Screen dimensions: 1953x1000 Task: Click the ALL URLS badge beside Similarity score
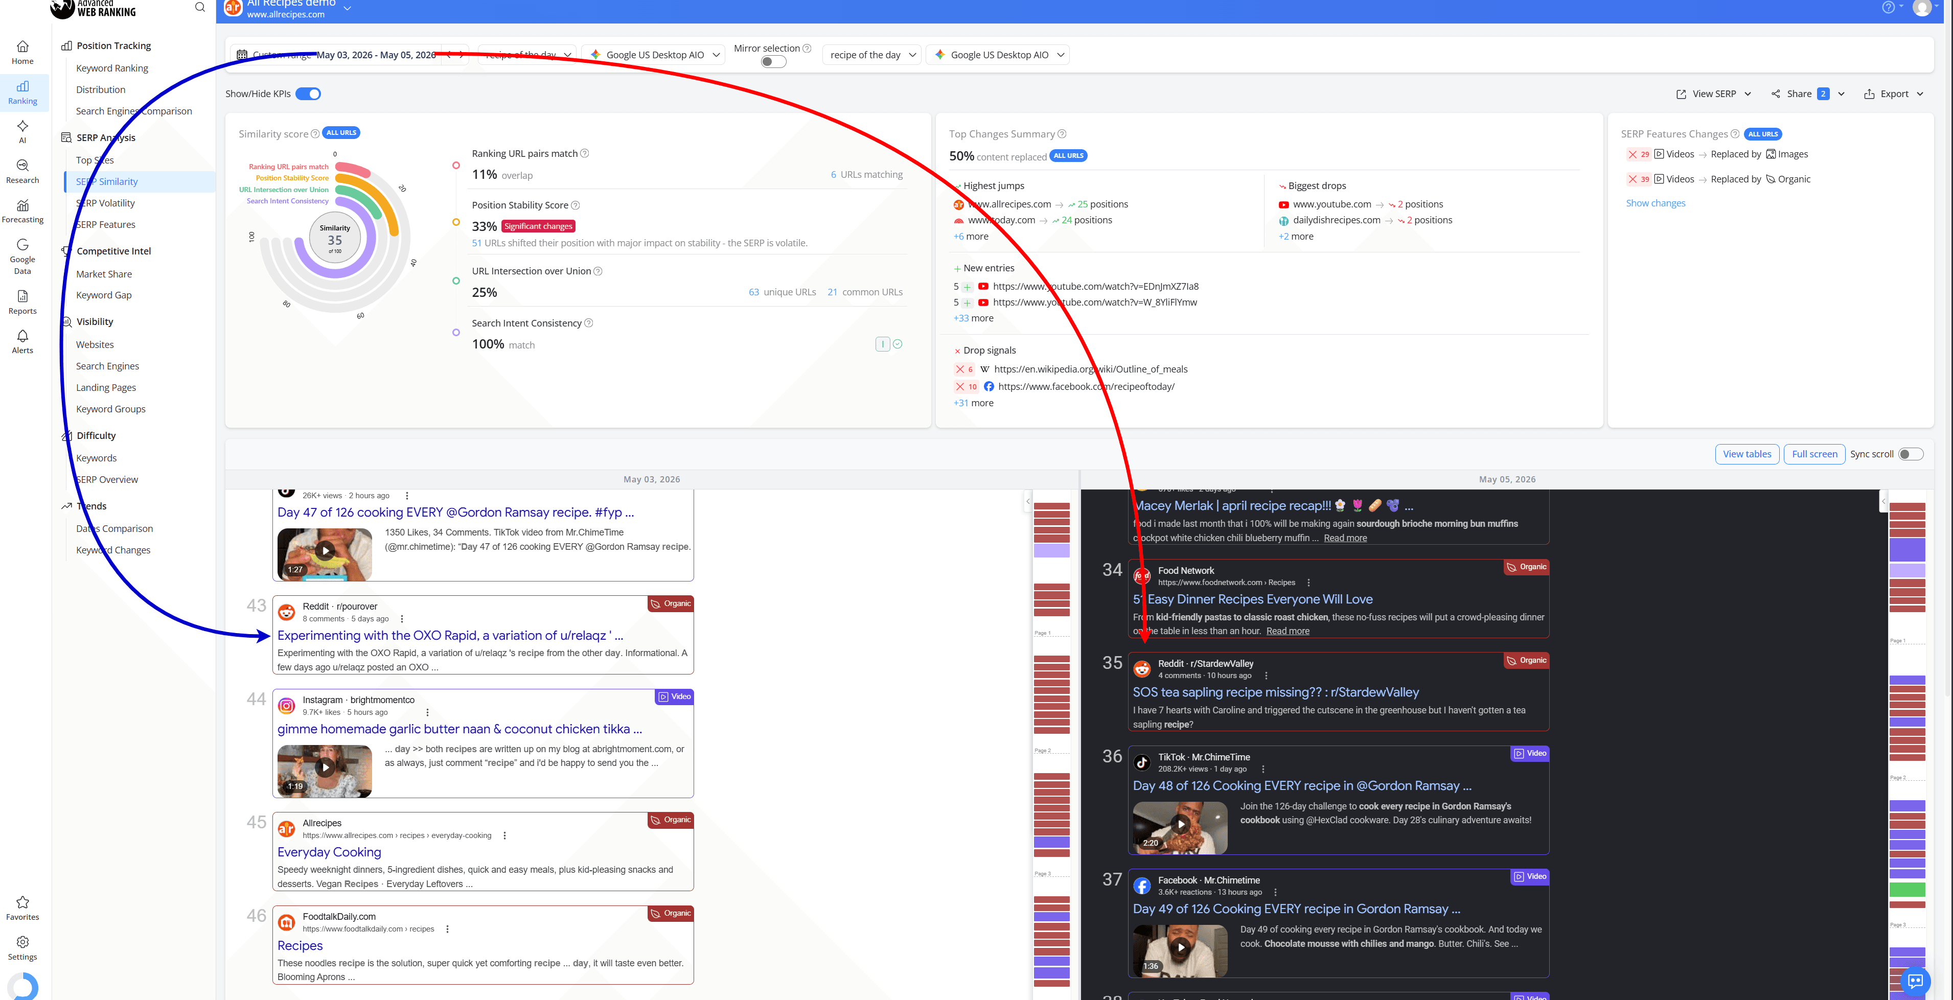click(x=341, y=133)
